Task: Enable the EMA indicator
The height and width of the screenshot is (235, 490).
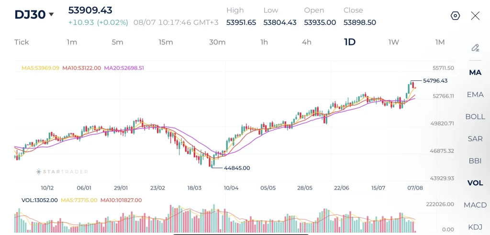Action: click(x=475, y=95)
